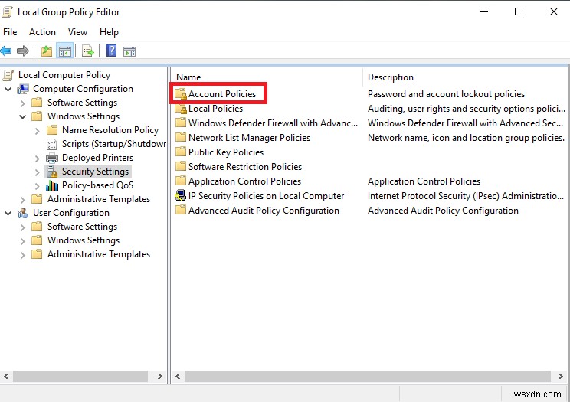Click the Security Settings lock icon in tree
The width and height of the screenshot is (570, 402).
tap(52, 172)
